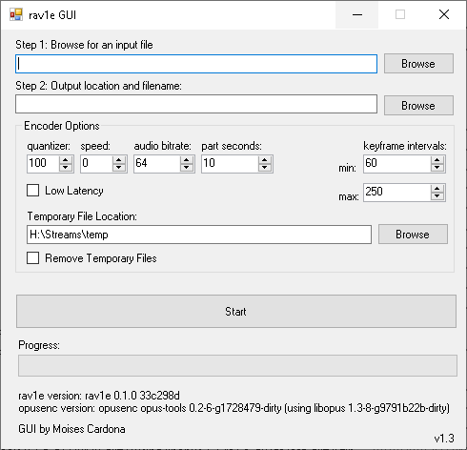Check Remove Temporary Files option
The width and height of the screenshot is (467, 450).
33,258
